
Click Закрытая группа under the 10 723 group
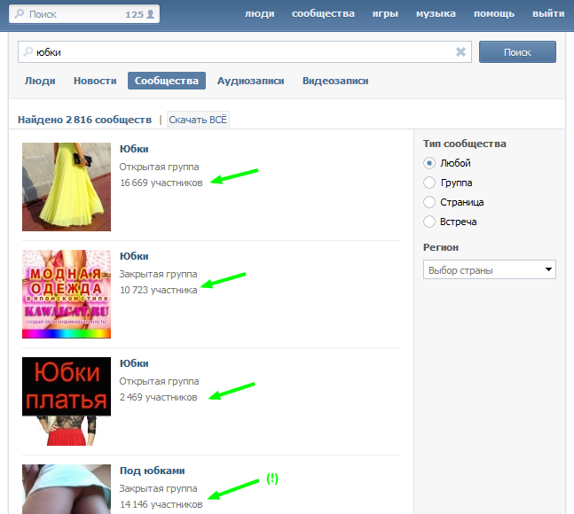point(158,274)
